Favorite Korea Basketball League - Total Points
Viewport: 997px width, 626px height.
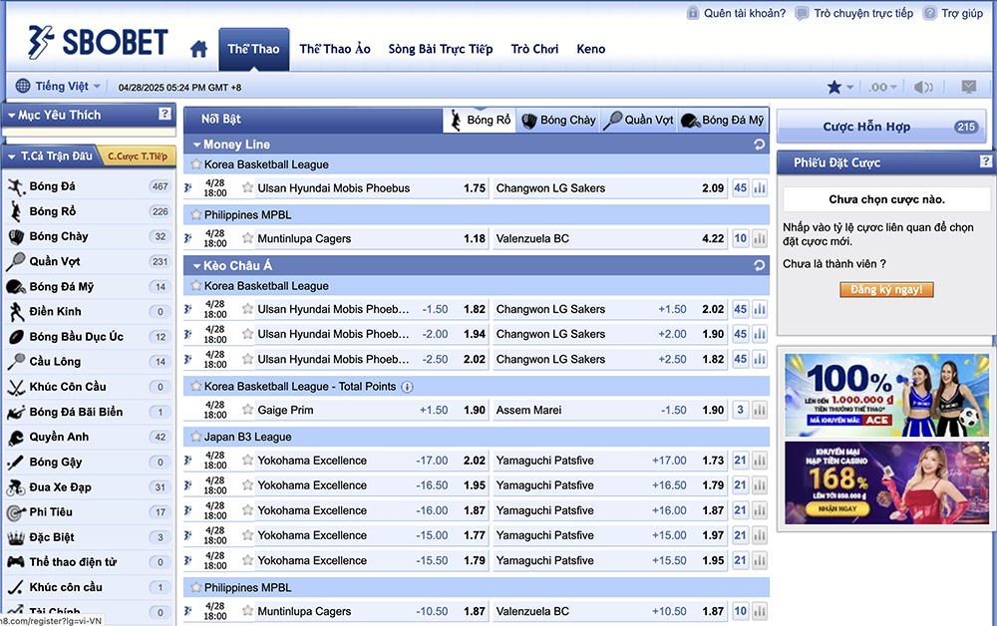click(195, 387)
